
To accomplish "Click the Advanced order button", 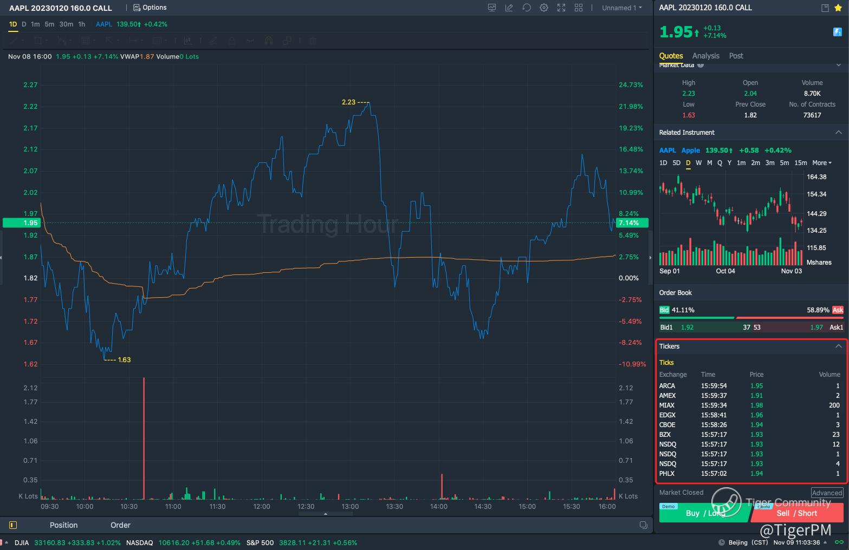I will tap(827, 493).
